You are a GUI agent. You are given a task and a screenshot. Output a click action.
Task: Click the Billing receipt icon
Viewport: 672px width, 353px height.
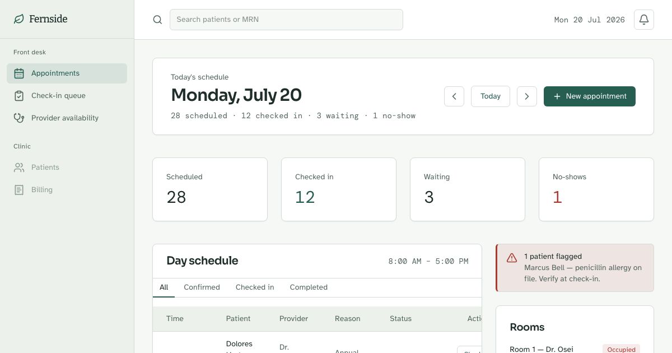coord(19,190)
